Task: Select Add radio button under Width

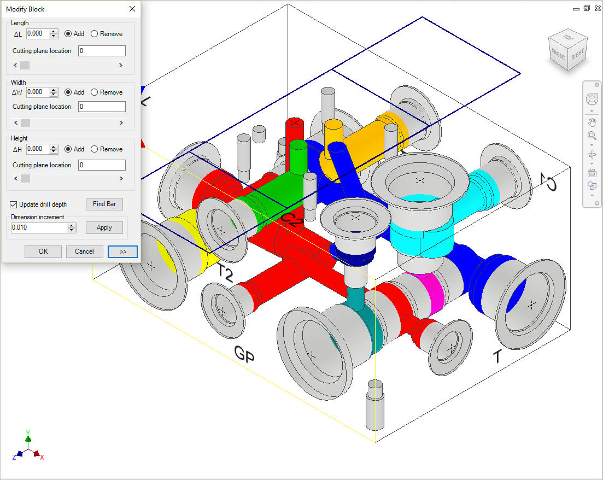Action: [68, 92]
